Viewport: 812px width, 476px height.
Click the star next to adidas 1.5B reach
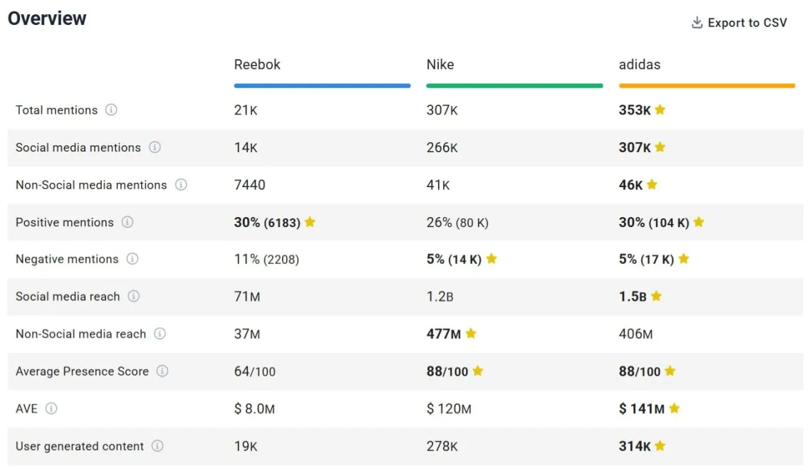pyautogui.click(x=656, y=295)
